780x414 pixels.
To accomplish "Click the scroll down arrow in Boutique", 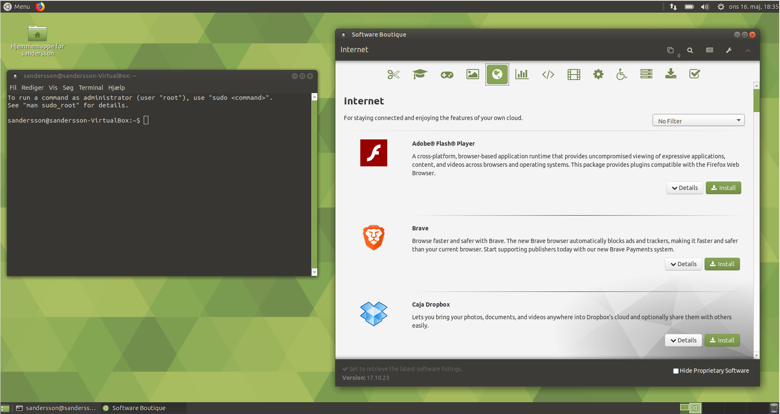I will coord(756,356).
